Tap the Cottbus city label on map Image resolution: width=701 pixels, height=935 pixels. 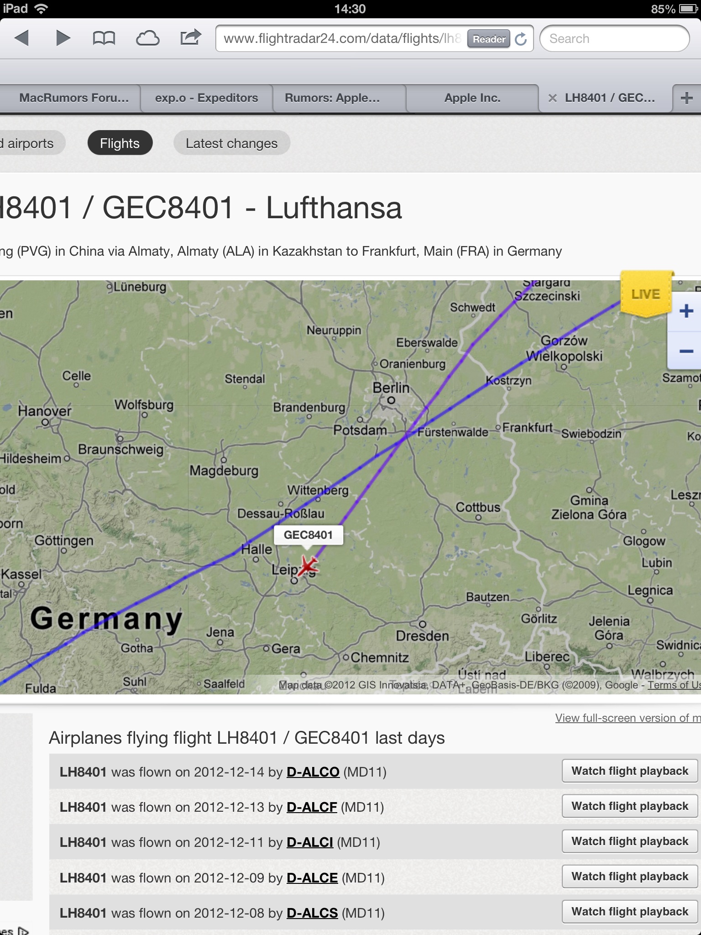(x=478, y=508)
